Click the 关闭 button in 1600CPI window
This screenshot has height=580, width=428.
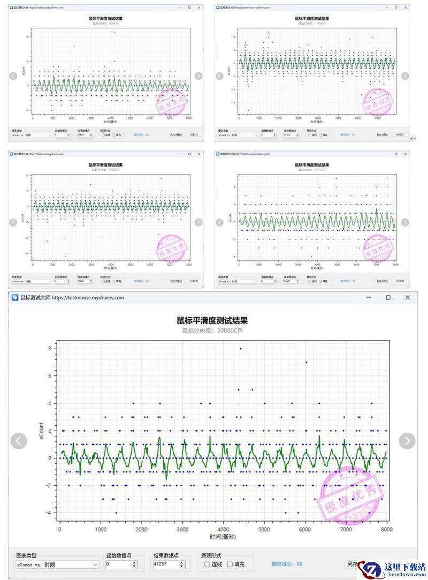[x=400, y=135]
